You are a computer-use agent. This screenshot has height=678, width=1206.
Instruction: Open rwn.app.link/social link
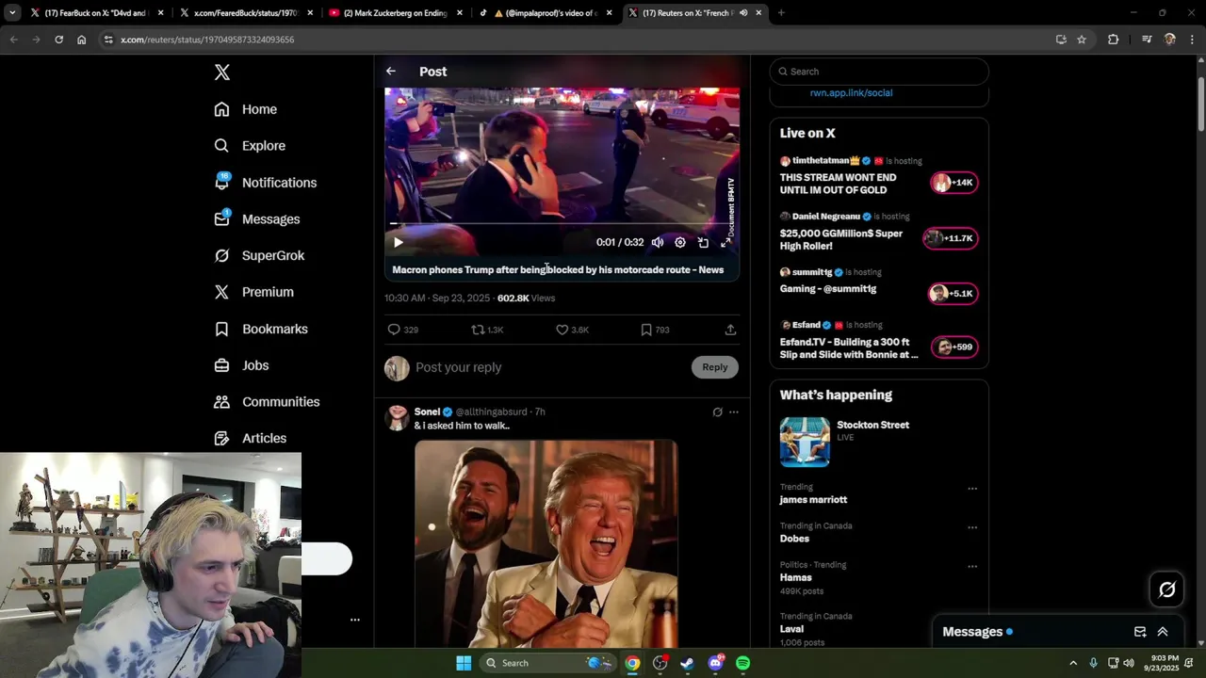(851, 93)
